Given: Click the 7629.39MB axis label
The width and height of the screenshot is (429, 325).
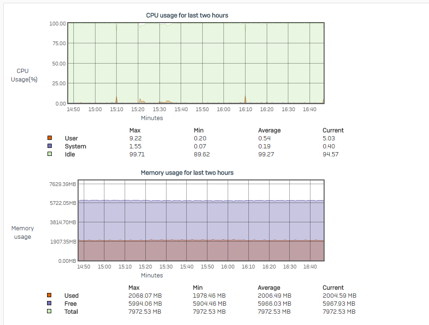Looking at the screenshot, I should 63,184.
